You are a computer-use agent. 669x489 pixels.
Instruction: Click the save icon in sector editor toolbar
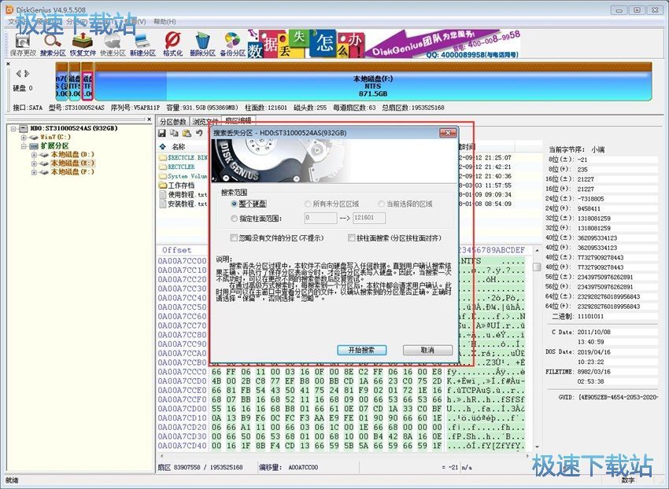pos(161,133)
